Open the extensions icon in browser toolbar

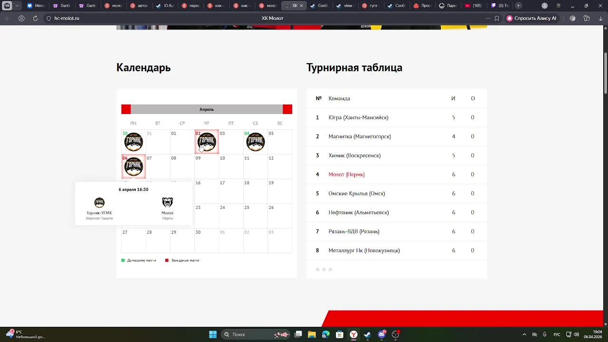572,18
